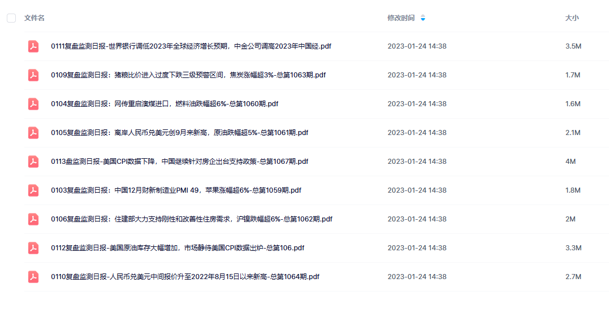Image resolution: width=609 pixels, height=313 pixels.
Task: Select the modified time of the 0103 file
Action: pos(417,190)
